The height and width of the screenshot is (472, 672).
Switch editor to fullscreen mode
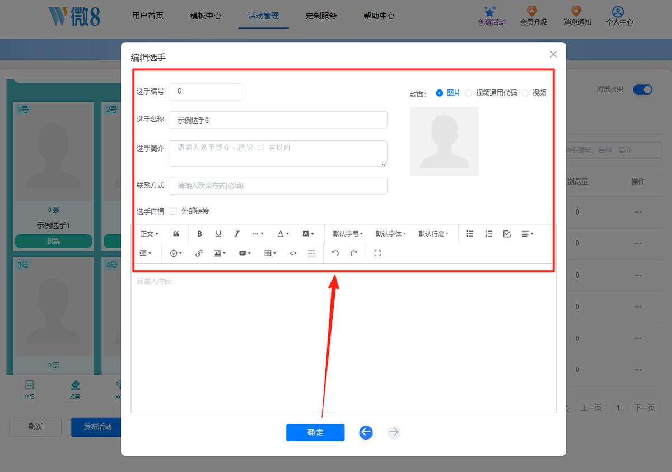coord(377,253)
